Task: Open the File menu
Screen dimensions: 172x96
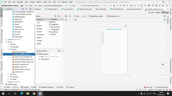Action: pyautogui.click(x=5, y=2)
